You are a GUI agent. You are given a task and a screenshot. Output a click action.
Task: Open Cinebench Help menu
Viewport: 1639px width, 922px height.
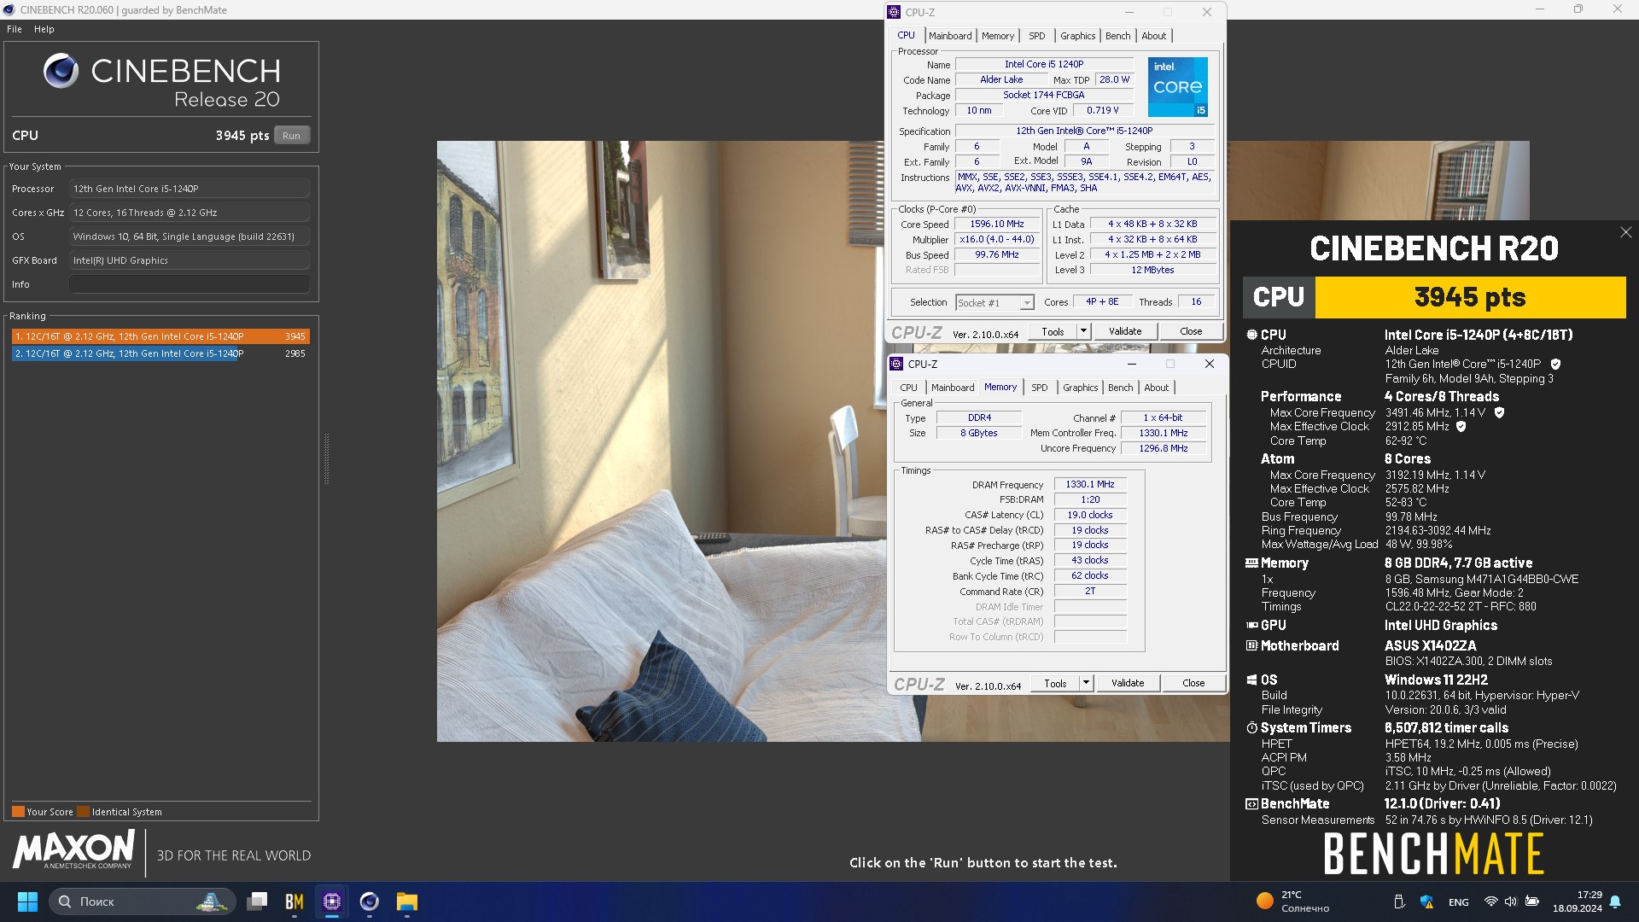point(44,29)
